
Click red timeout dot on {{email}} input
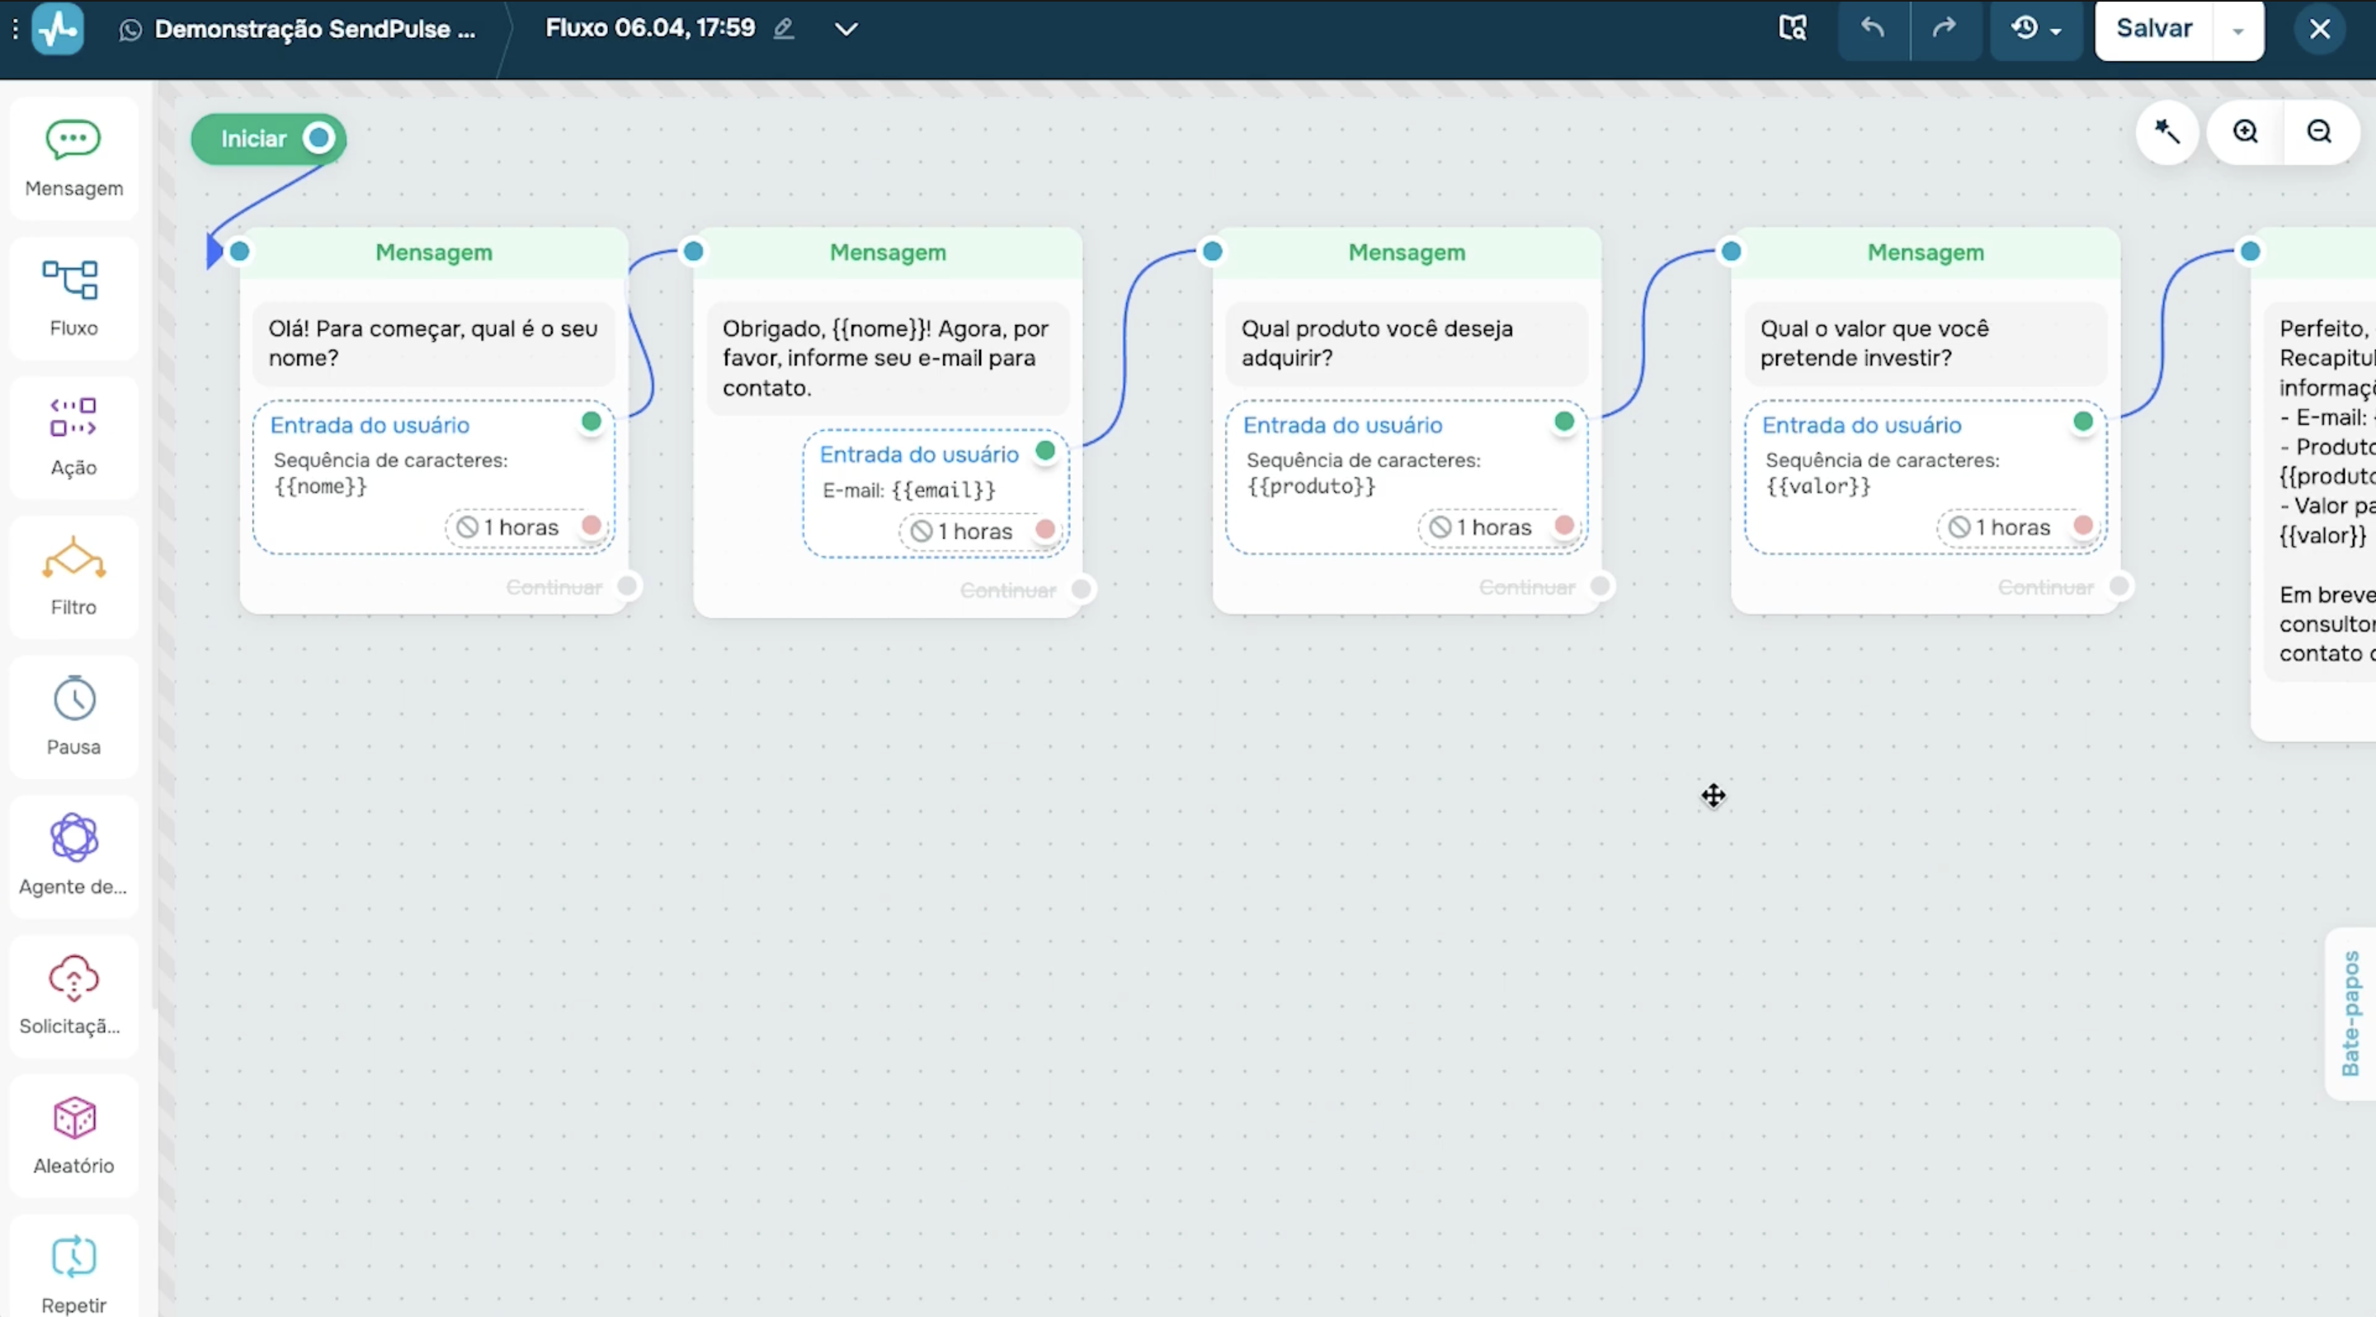tap(1045, 530)
